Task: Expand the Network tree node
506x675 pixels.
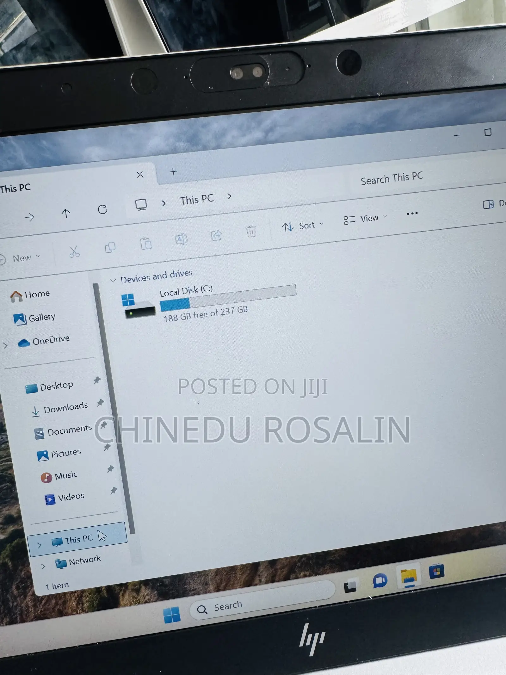Action: click(43, 566)
